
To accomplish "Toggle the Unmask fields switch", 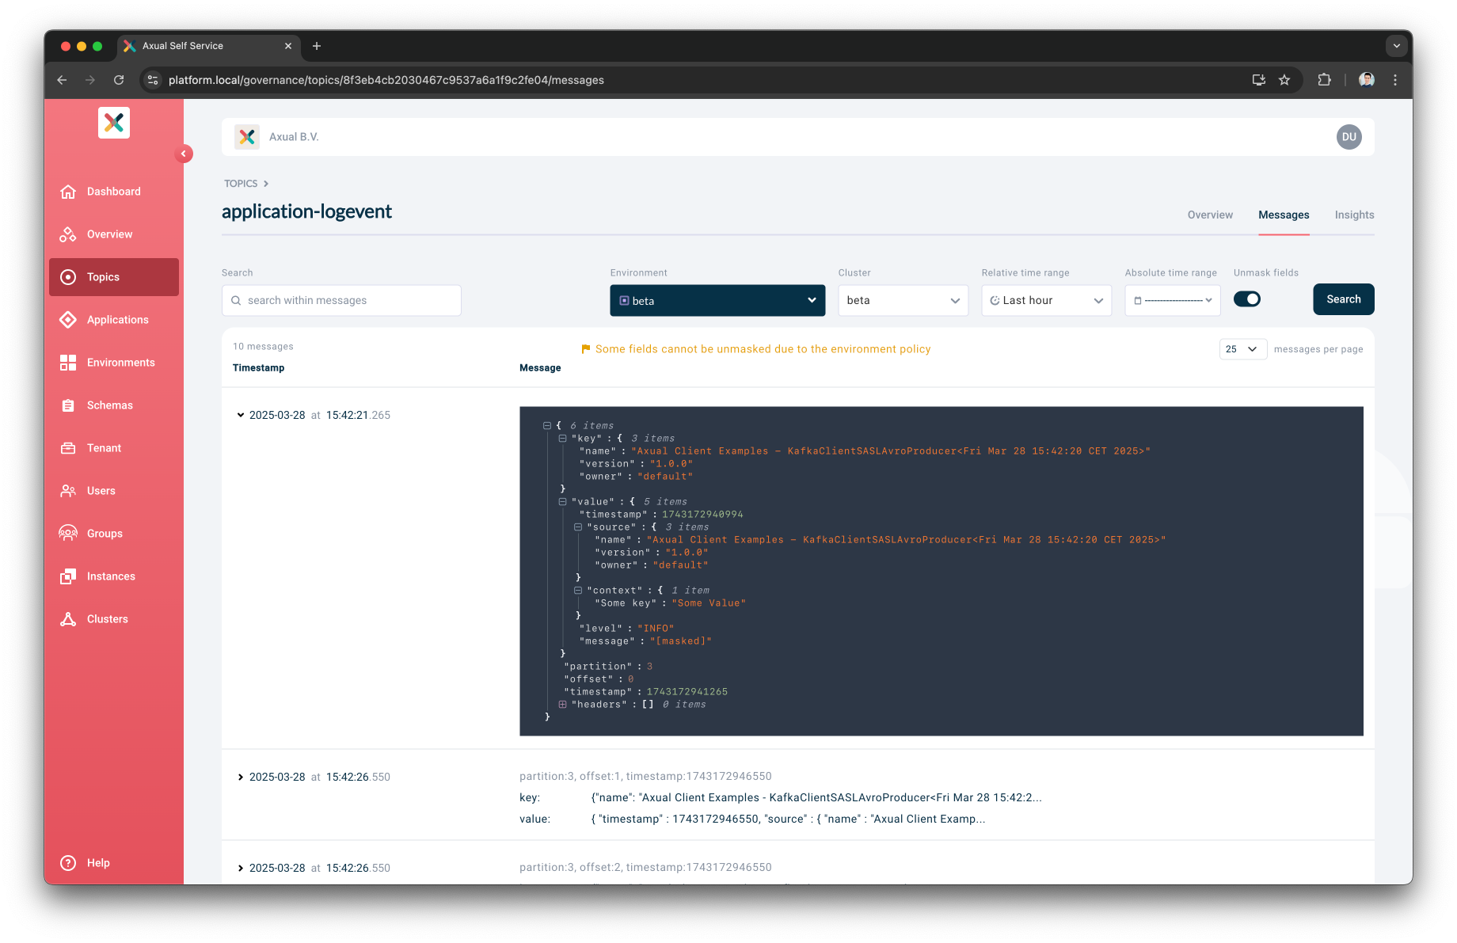I will [x=1247, y=299].
